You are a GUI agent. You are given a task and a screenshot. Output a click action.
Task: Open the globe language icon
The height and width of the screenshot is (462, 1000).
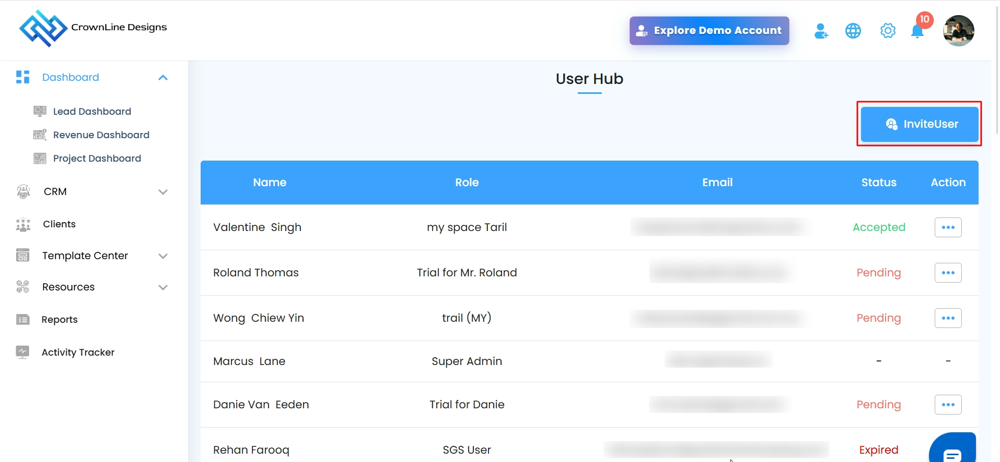[x=853, y=31]
